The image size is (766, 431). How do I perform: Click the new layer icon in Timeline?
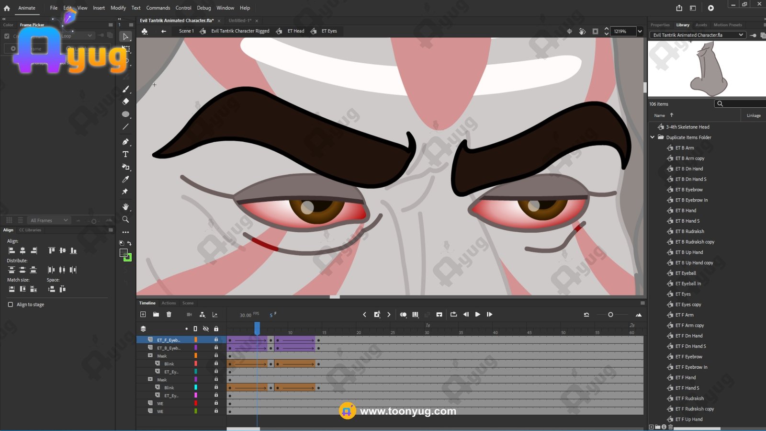tap(143, 315)
